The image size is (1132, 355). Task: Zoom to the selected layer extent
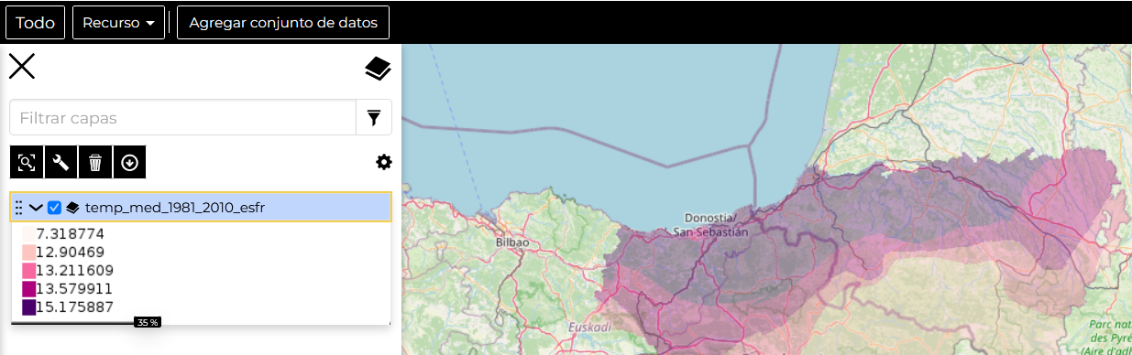tap(27, 162)
